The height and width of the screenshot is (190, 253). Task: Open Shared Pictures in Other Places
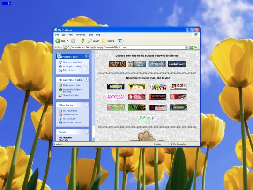point(70,114)
